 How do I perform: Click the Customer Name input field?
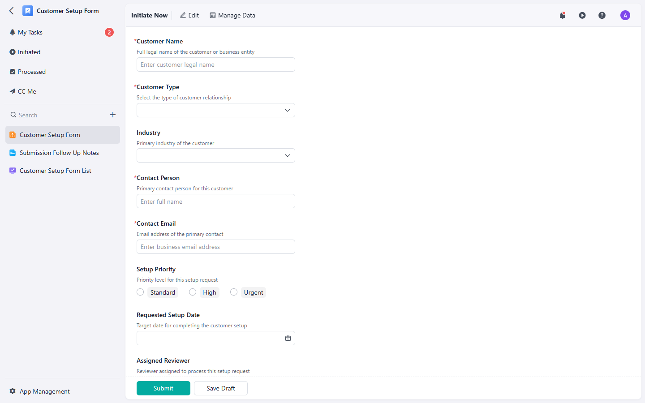tap(216, 64)
